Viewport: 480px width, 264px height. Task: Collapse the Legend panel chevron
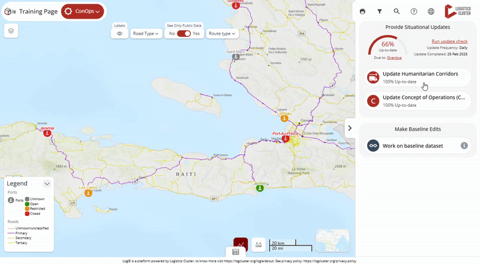[47, 184]
